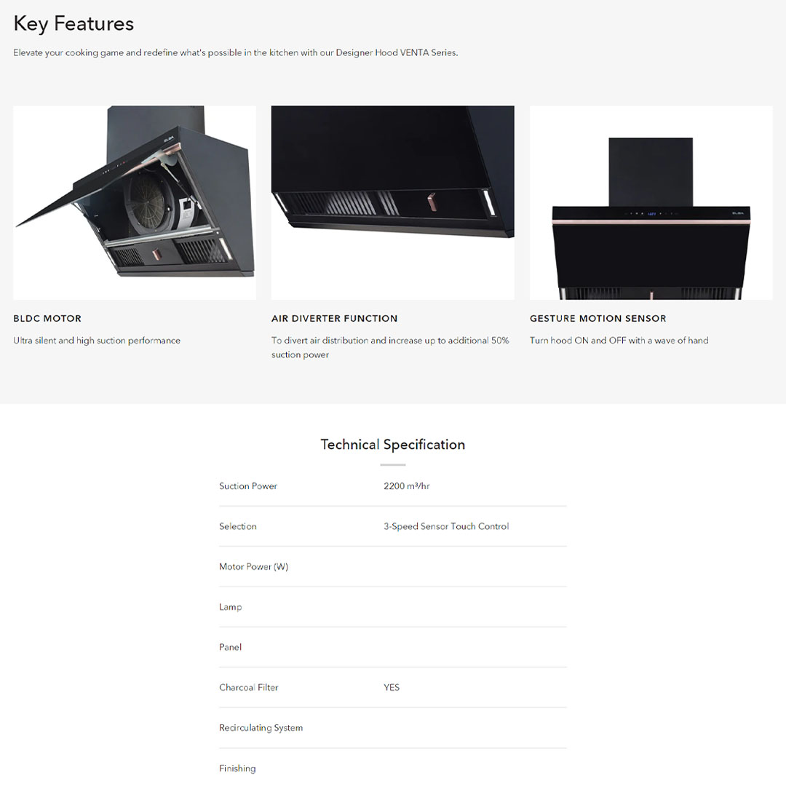This screenshot has width=786, height=786.
Task: Select the GESTURE MOTION SENSOR heading
Action: (x=598, y=318)
